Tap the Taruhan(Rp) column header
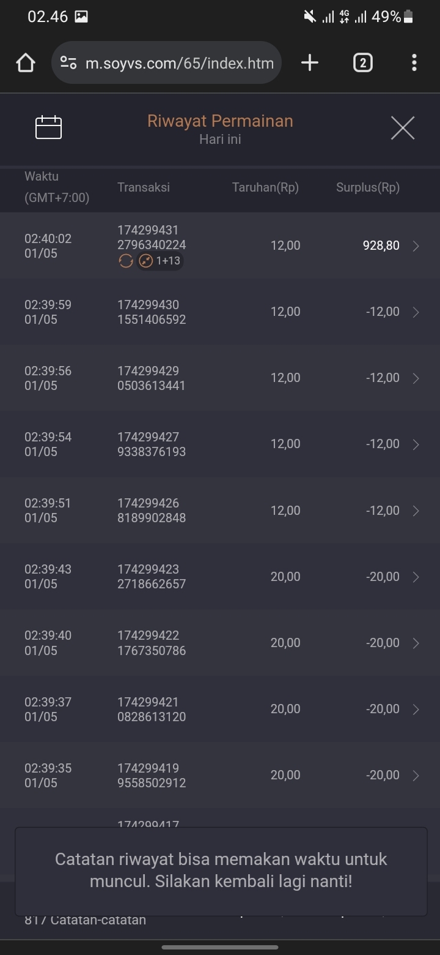This screenshot has width=440, height=955. tap(265, 188)
